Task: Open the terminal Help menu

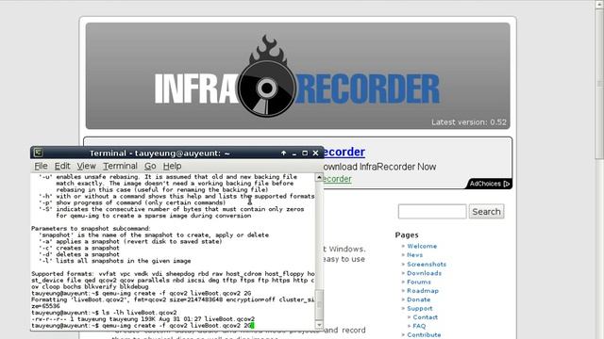Action: [x=172, y=166]
